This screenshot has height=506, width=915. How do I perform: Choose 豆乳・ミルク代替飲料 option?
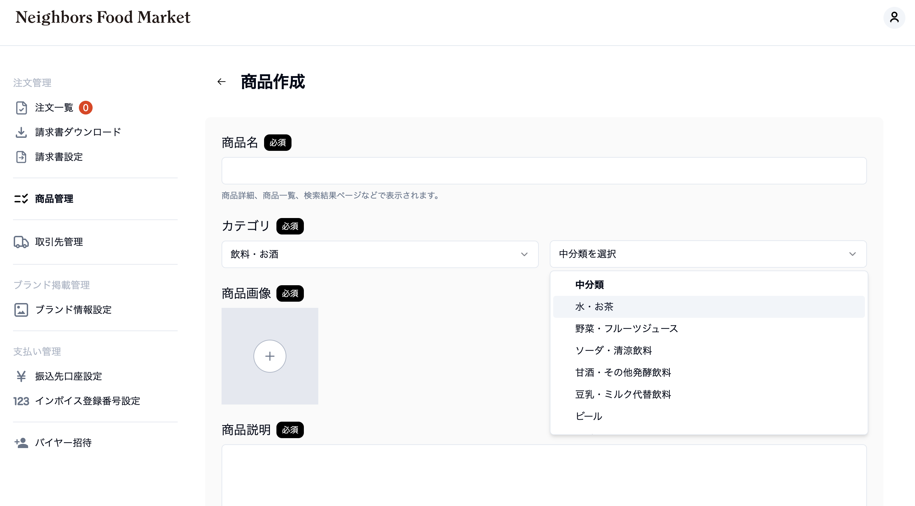click(709, 394)
